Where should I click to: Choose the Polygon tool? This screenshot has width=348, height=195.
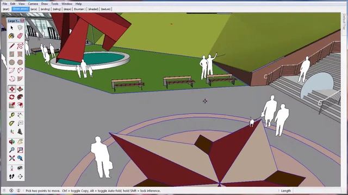point(20,62)
